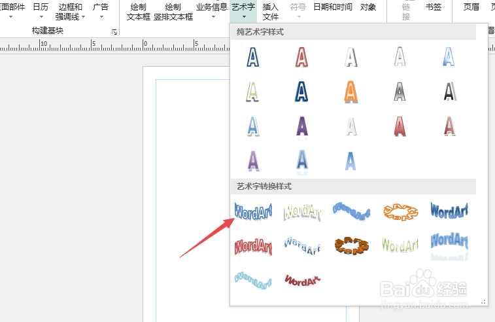The width and height of the screenshot is (495, 322).
Task: Select the green WordArt with gray shadow transform
Action: click(303, 212)
